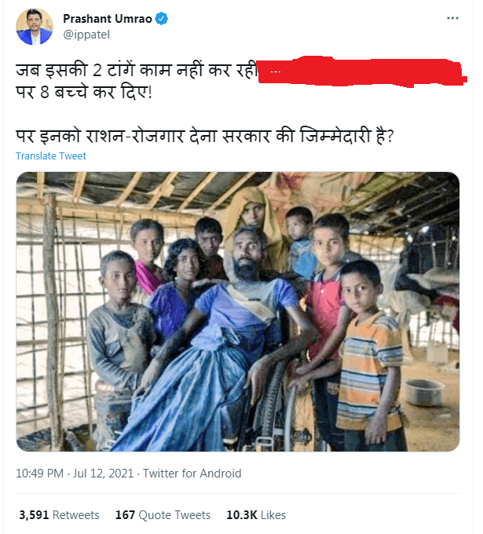Click the Jul 12, 2021 date
This screenshot has width=483, height=534.
103,474
